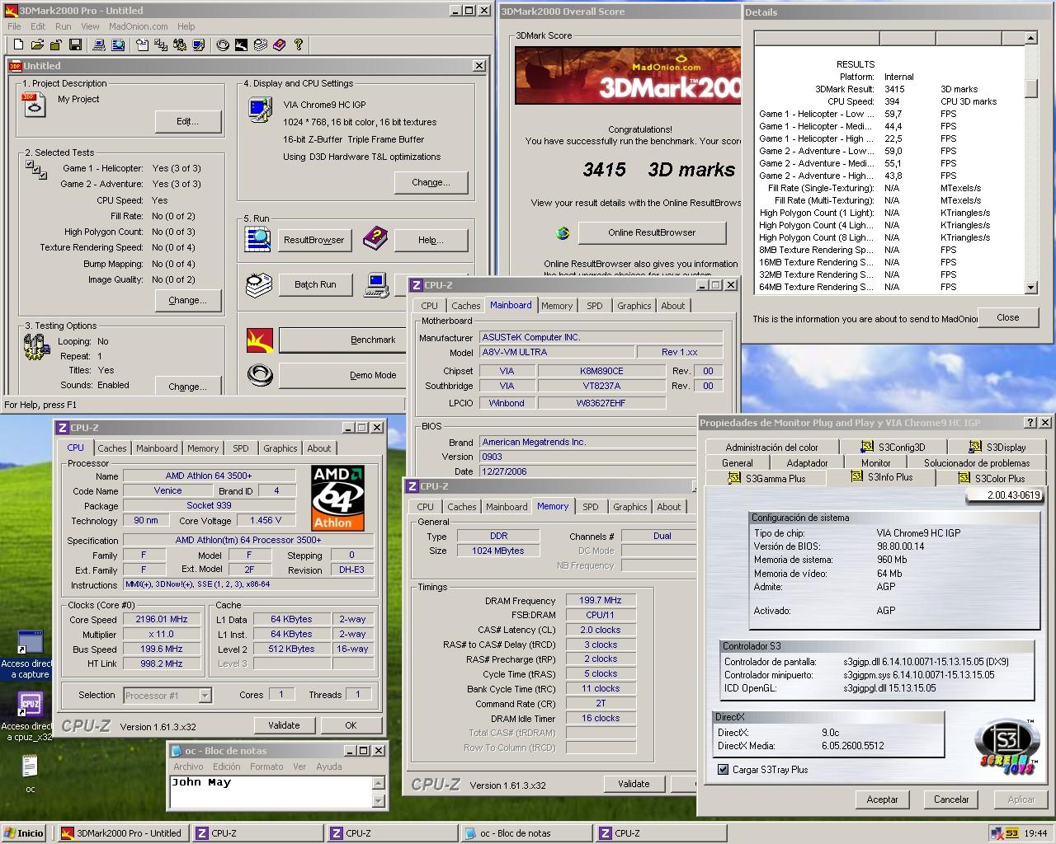Open the S3Config3D tab
The width and height of the screenshot is (1056, 844).
(893, 447)
